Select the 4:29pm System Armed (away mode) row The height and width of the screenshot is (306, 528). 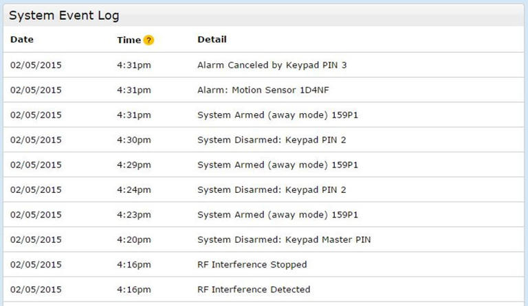pos(277,165)
